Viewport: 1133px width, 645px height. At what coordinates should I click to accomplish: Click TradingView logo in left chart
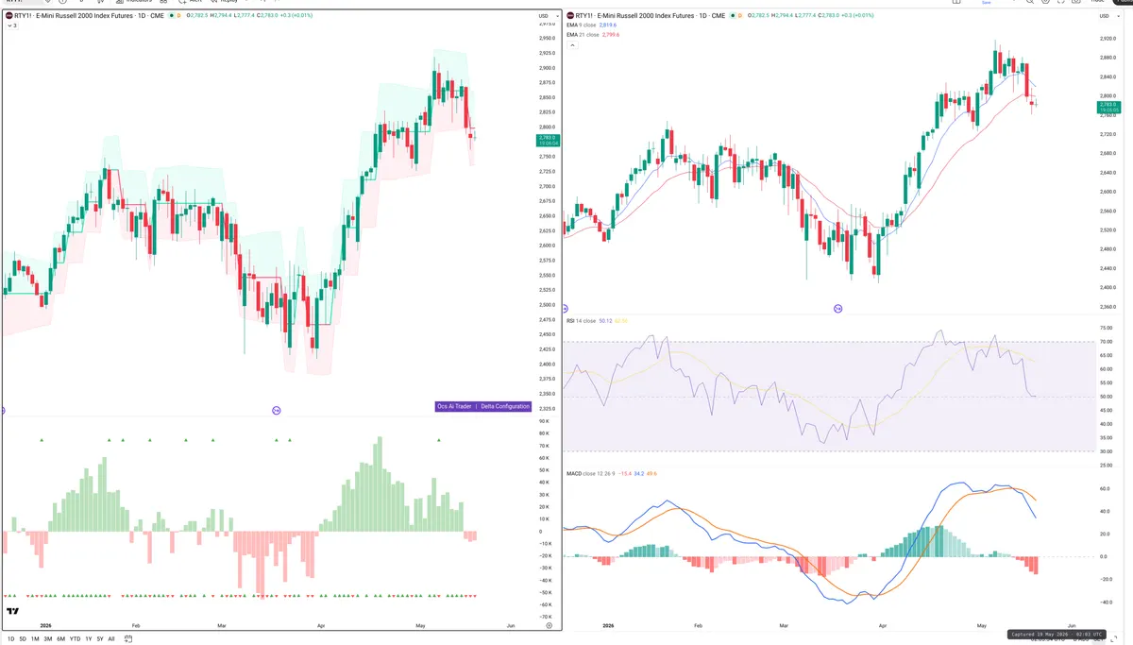click(12, 612)
